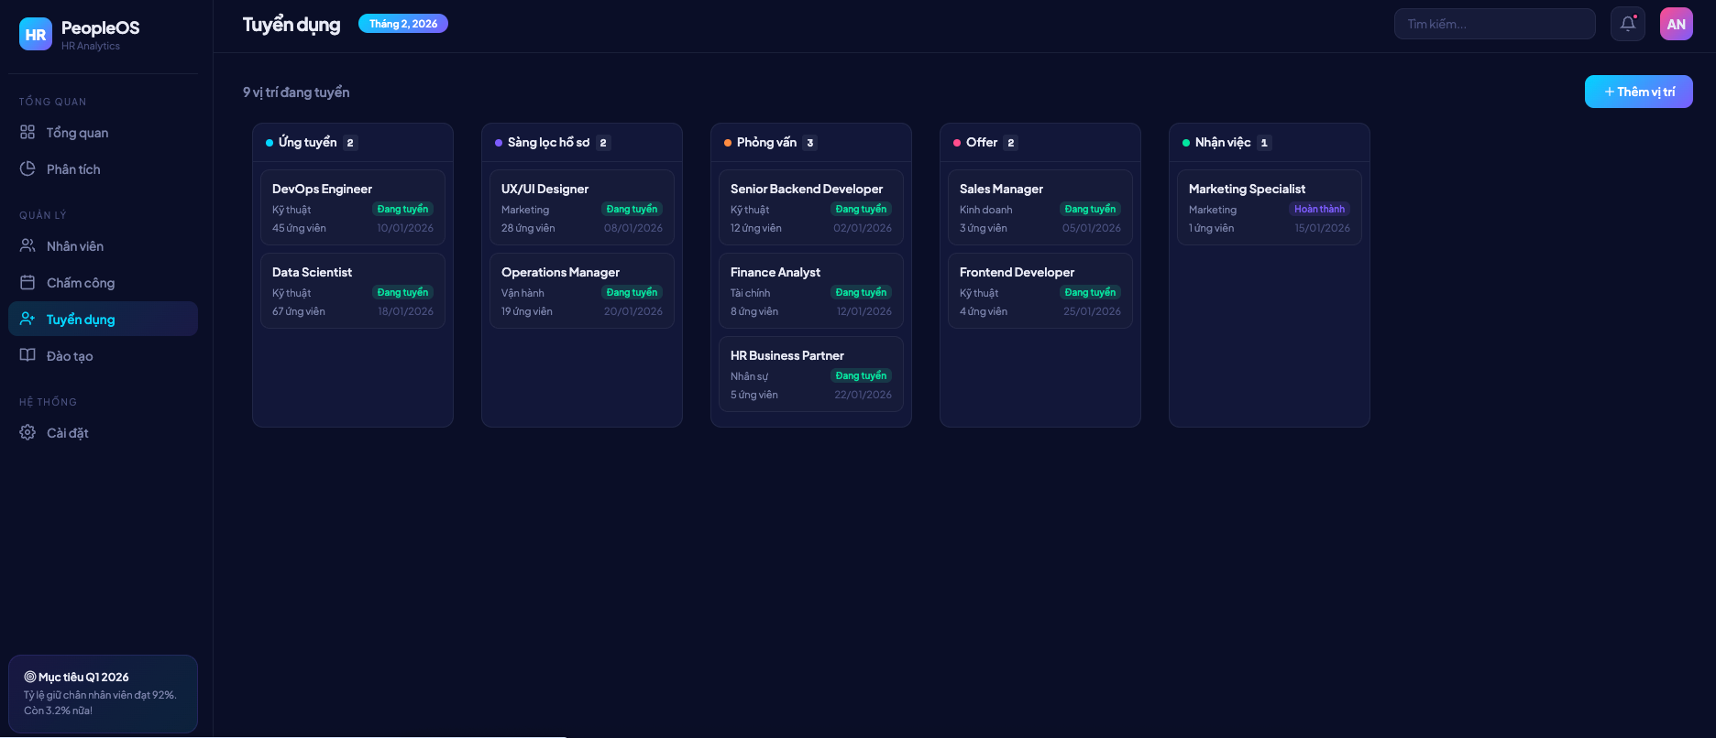Click the Phân tích pie chart icon
Image resolution: width=1716 pixels, height=738 pixels.
pos(27,169)
